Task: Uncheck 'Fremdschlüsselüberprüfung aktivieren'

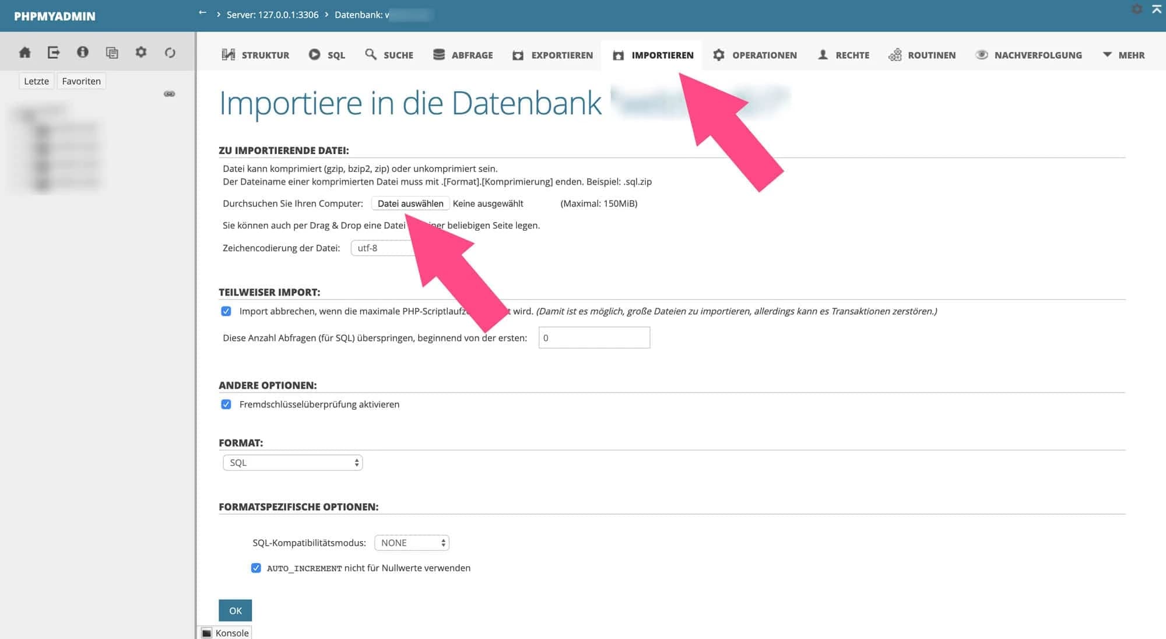Action: (x=226, y=404)
